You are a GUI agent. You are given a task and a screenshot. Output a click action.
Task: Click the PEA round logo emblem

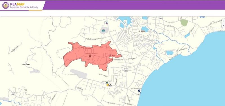[x=5, y=5]
